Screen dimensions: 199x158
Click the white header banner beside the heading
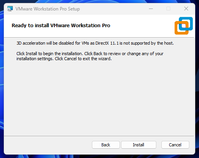[x=142, y=26]
